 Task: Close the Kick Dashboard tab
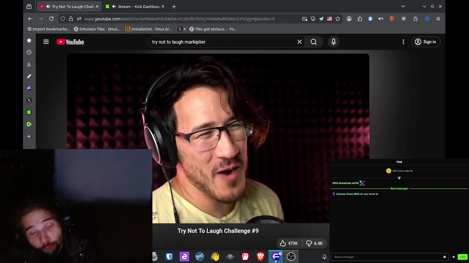163,6
